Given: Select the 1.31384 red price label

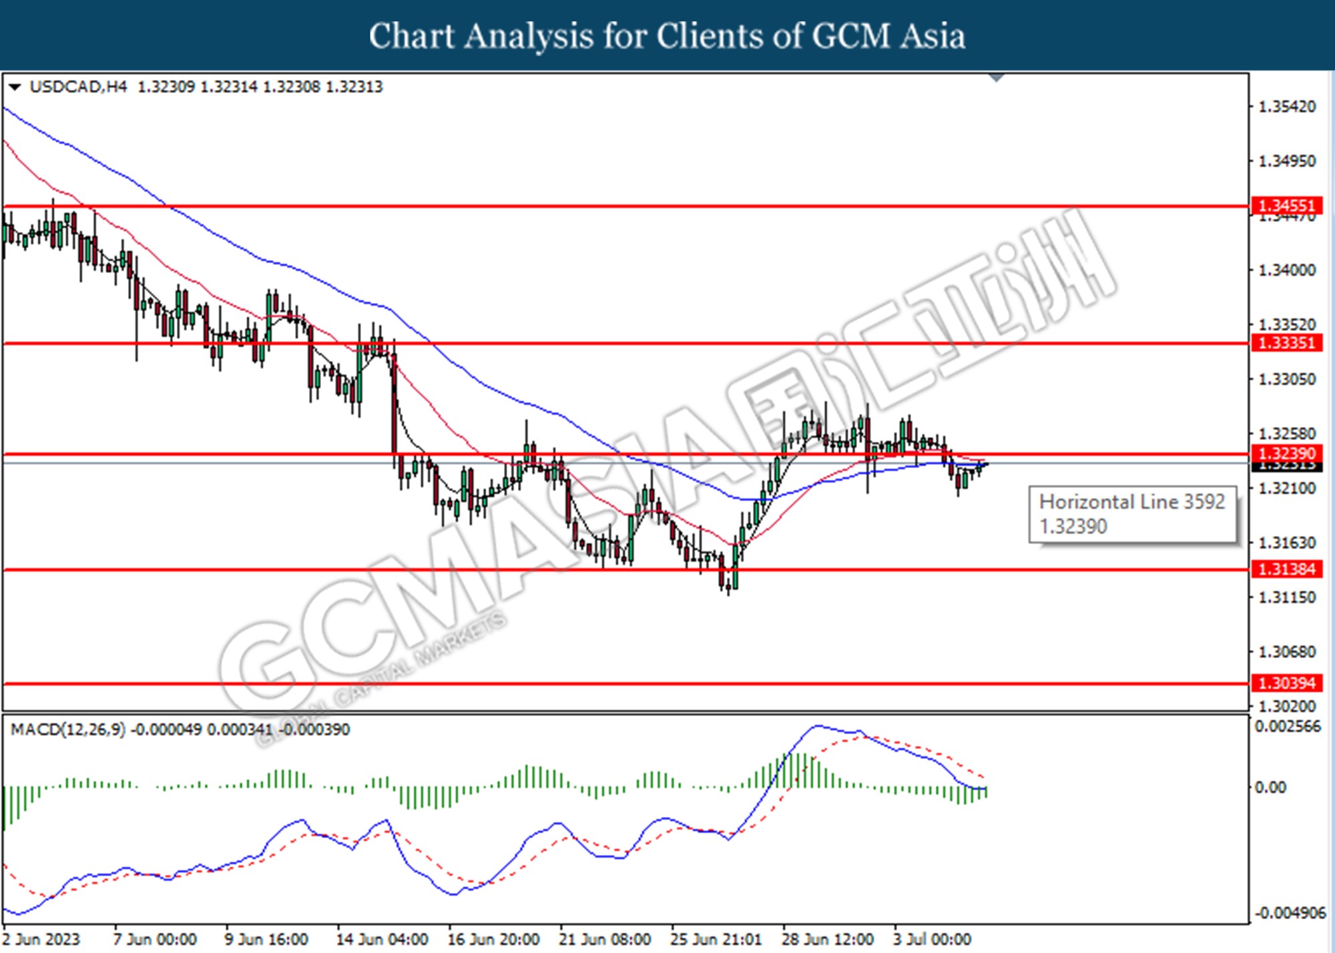Looking at the screenshot, I should tap(1287, 569).
